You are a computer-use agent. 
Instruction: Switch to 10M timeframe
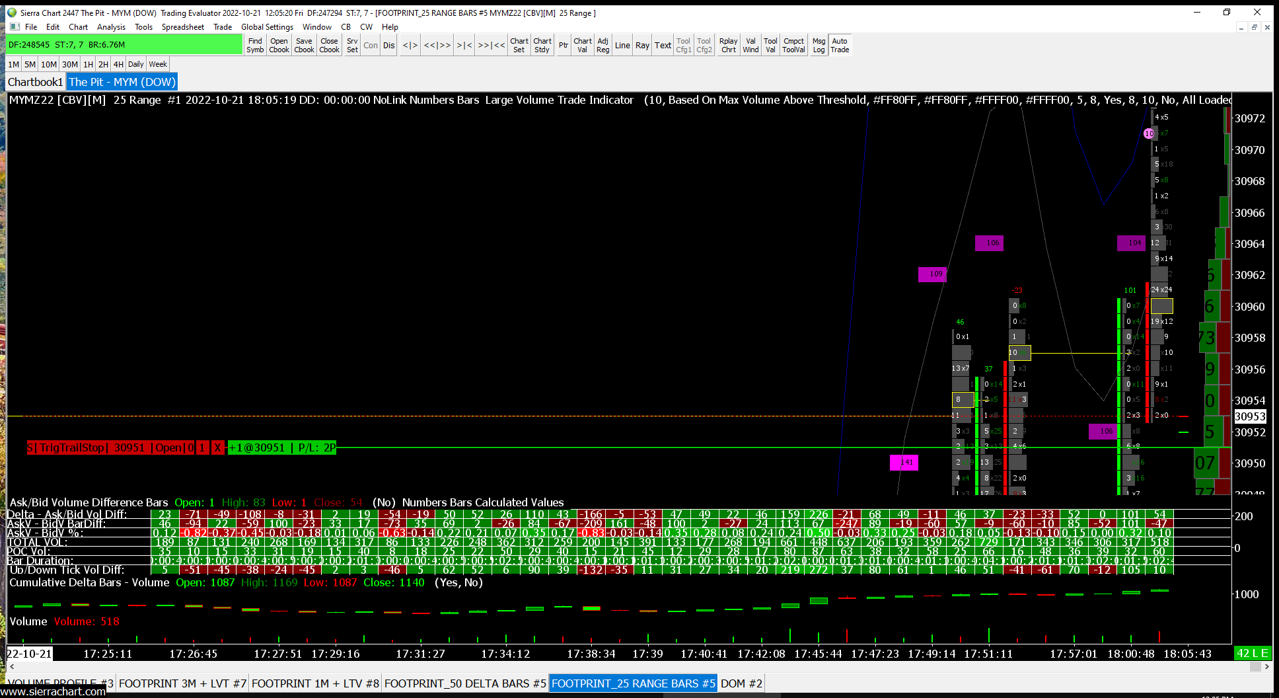49,64
